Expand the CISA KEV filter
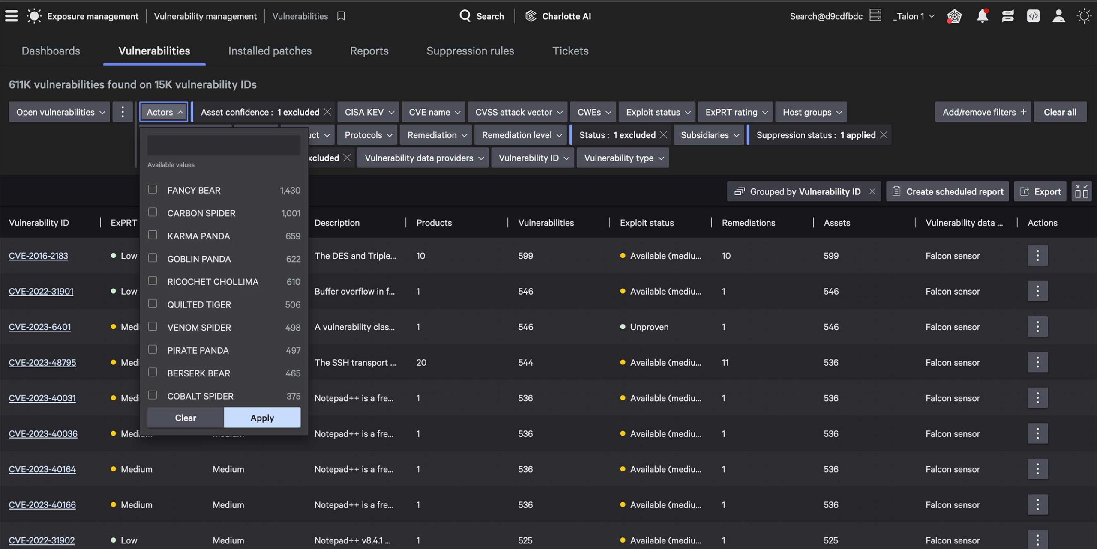1097x549 pixels. [x=368, y=112]
